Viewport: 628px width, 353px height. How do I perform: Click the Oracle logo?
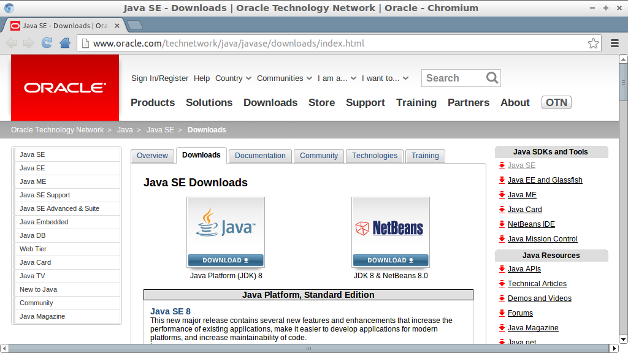64,87
